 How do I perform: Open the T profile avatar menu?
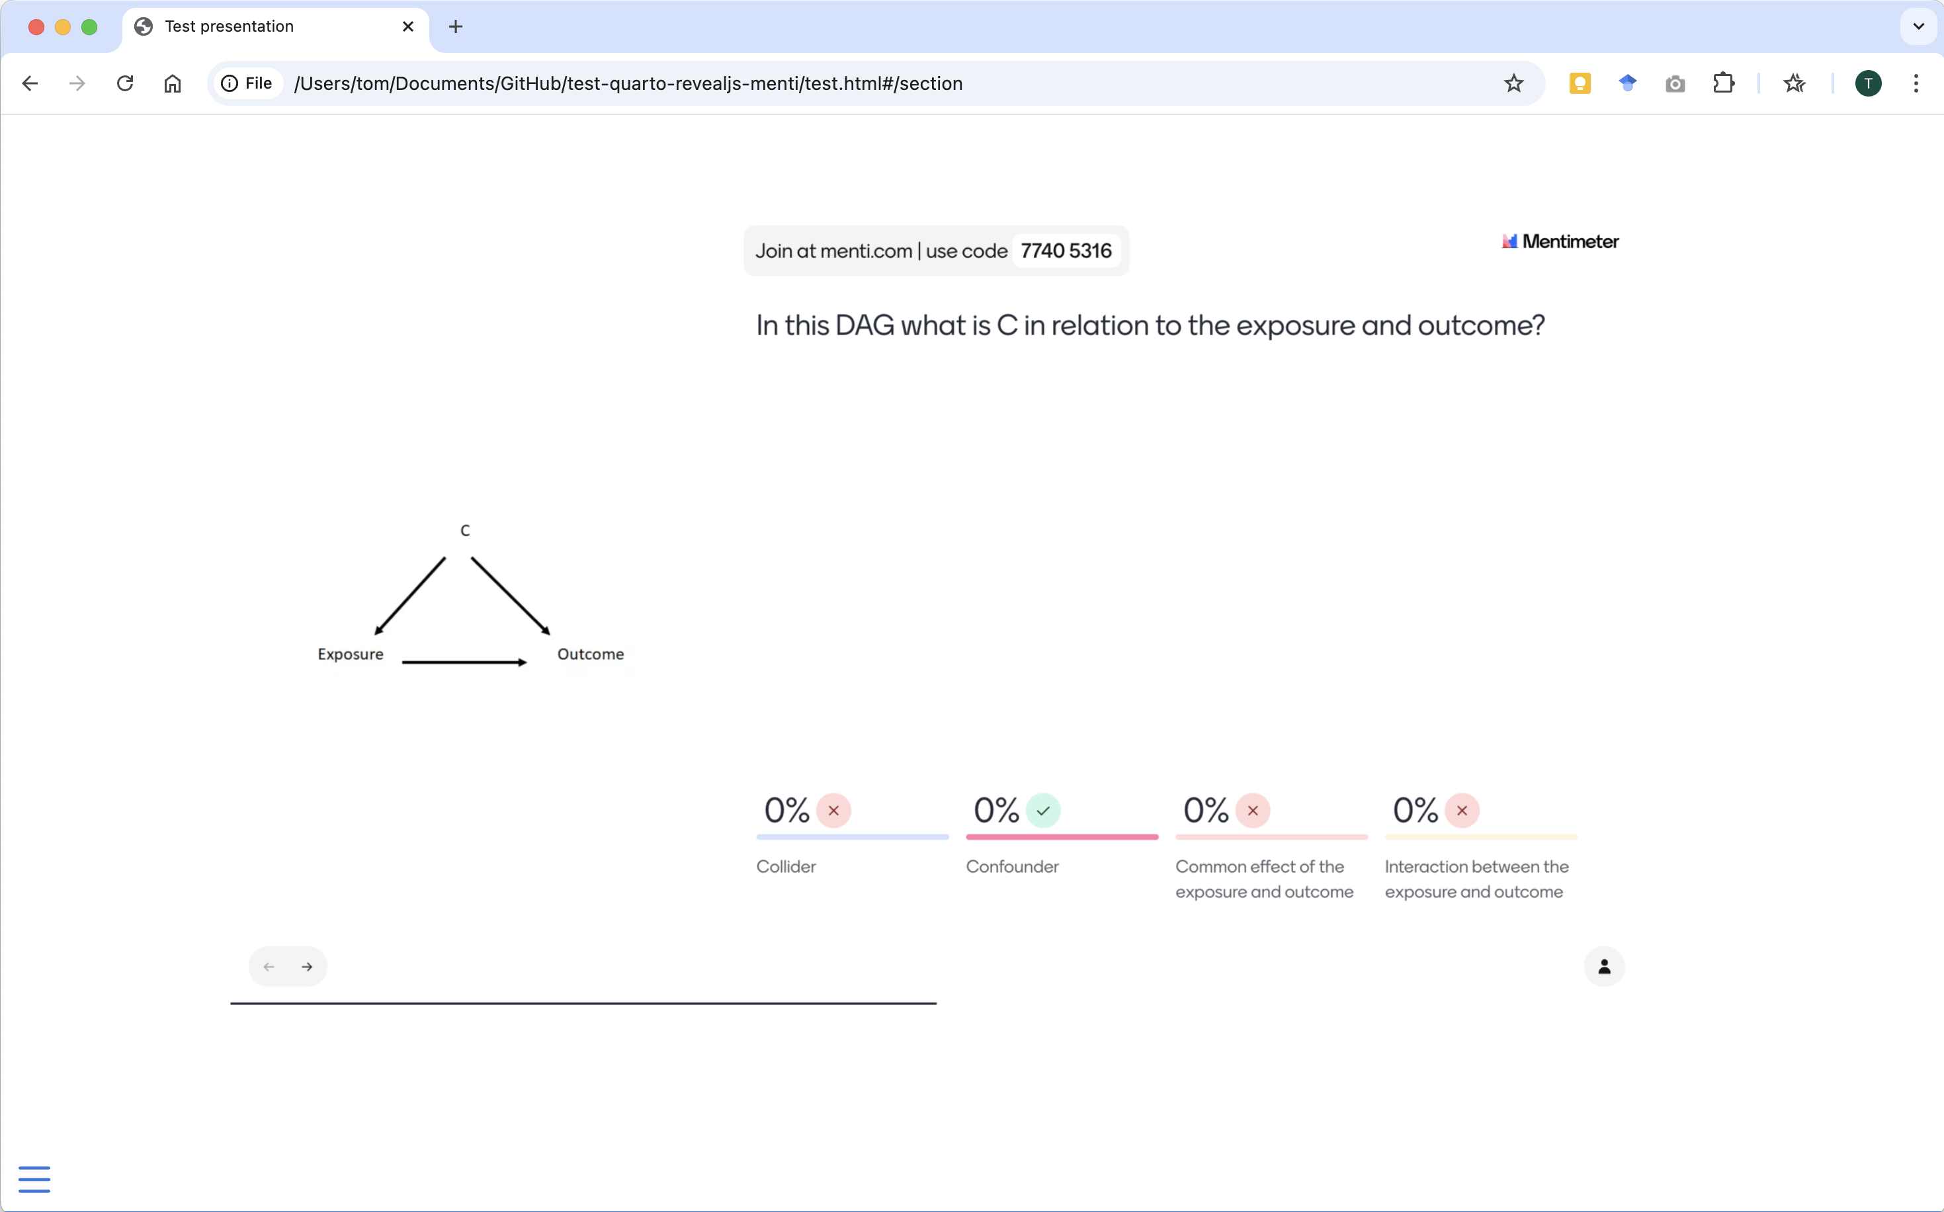point(1868,83)
